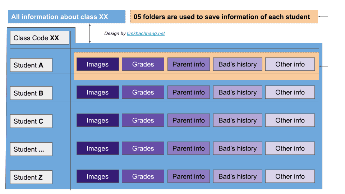Screen dimensions: 345x194
Task: Select the Student C label
Action: pos(31,121)
